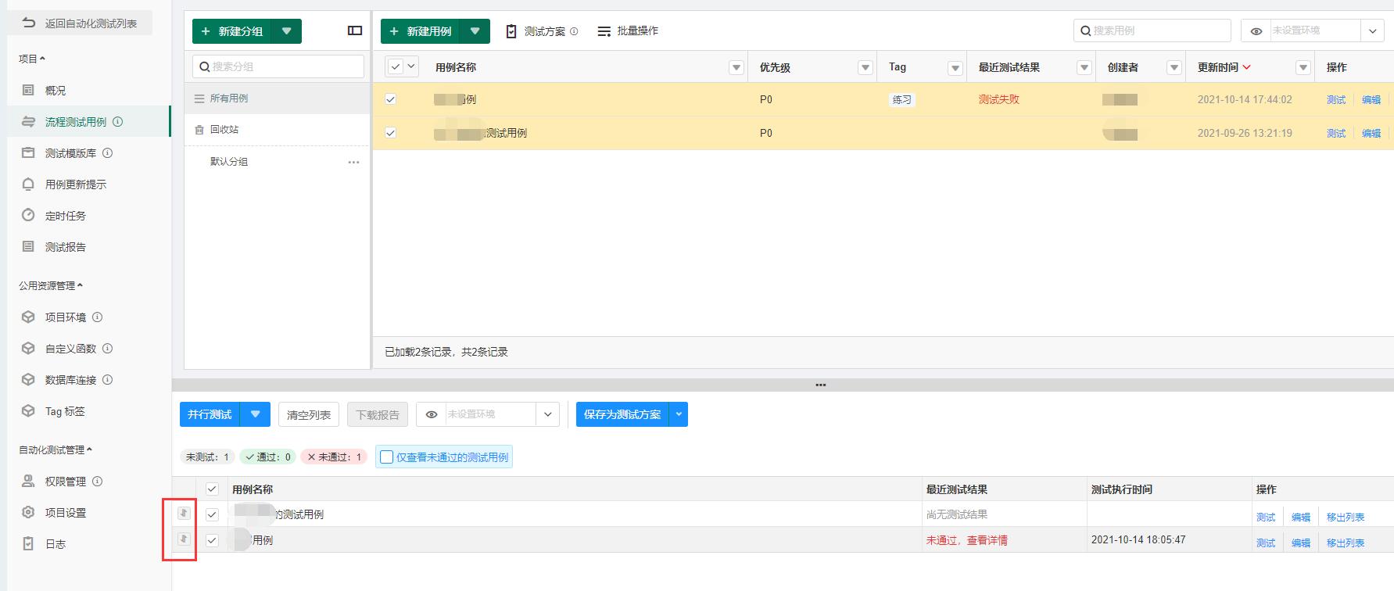Click the Tag column filter icon

tap(955, 68)
